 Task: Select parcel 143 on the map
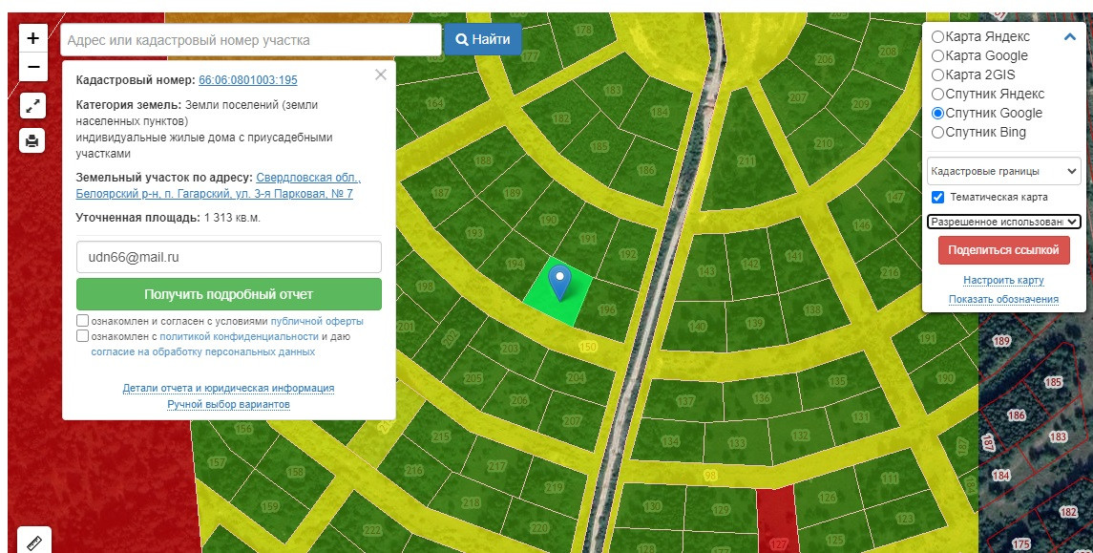coord(705,270)
